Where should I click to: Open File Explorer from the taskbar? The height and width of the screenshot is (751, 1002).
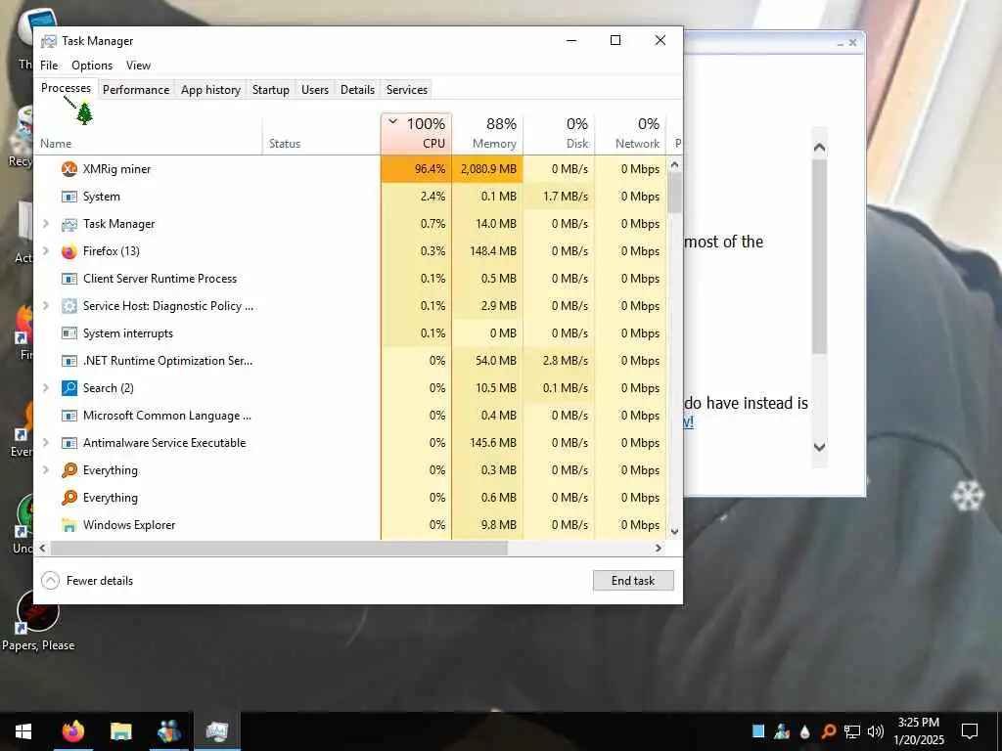click(x=120, y=731)
